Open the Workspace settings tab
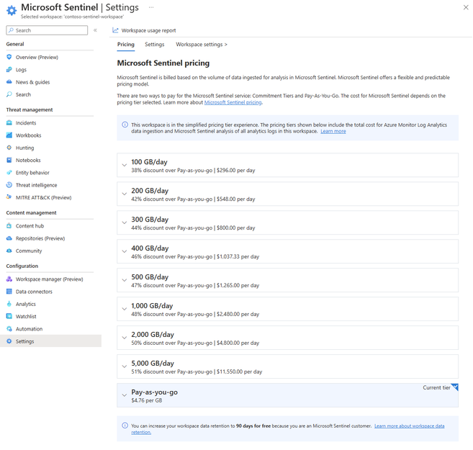Viewport: 473px width, 450px height. (202, 45)
